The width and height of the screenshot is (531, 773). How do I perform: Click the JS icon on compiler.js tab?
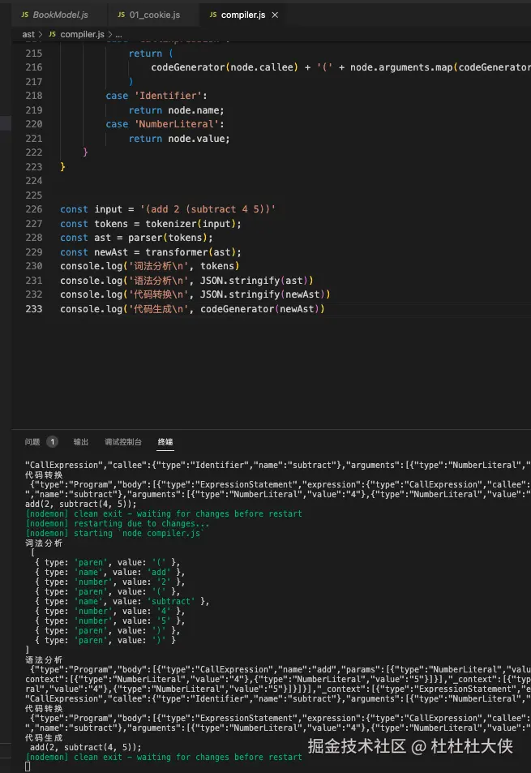click(212, 15)
